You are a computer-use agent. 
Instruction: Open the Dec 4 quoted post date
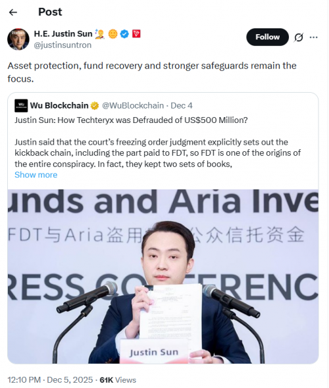click(x=182, y=106)
